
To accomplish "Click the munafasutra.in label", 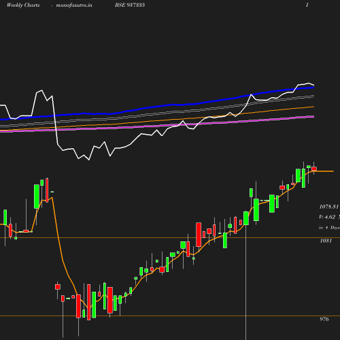I will 74,5.
